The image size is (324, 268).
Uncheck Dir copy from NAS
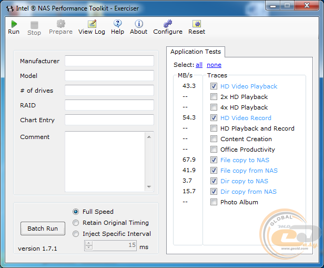pos(214,192)
